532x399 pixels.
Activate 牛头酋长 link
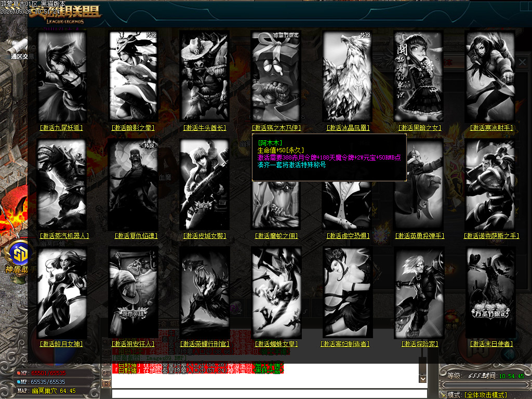205,128
